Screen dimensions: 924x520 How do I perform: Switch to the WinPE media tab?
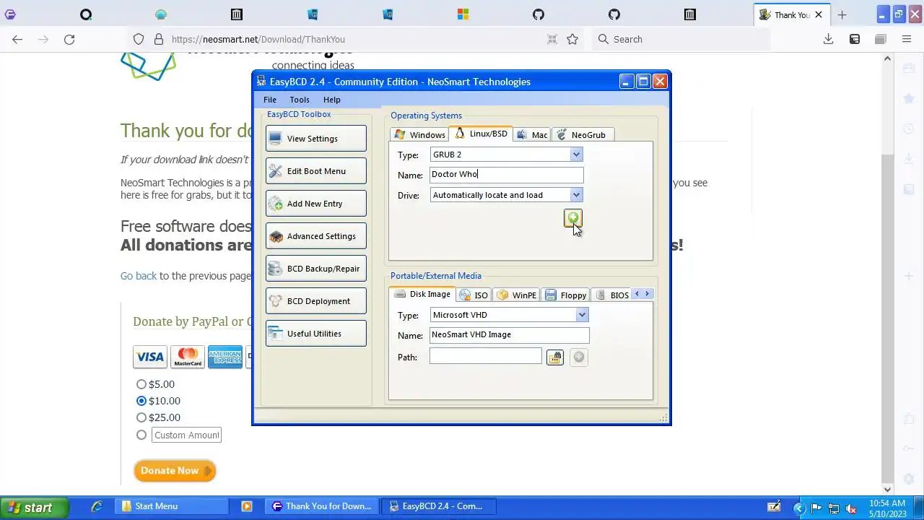516,295
